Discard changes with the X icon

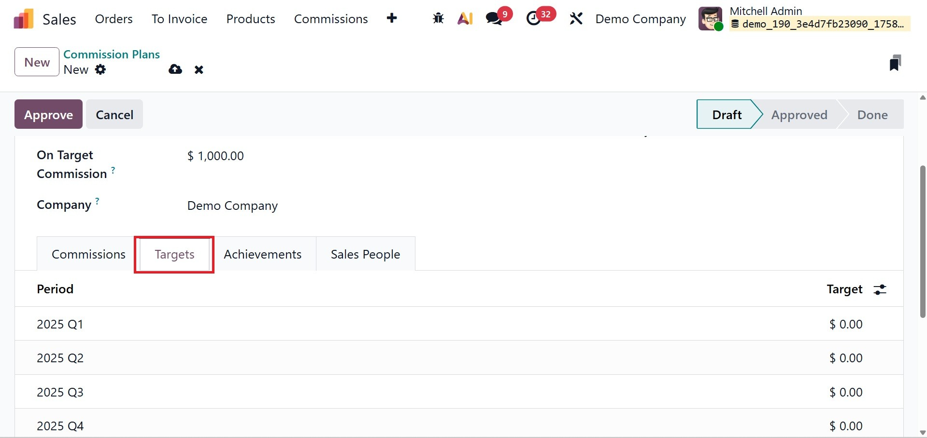199,70
